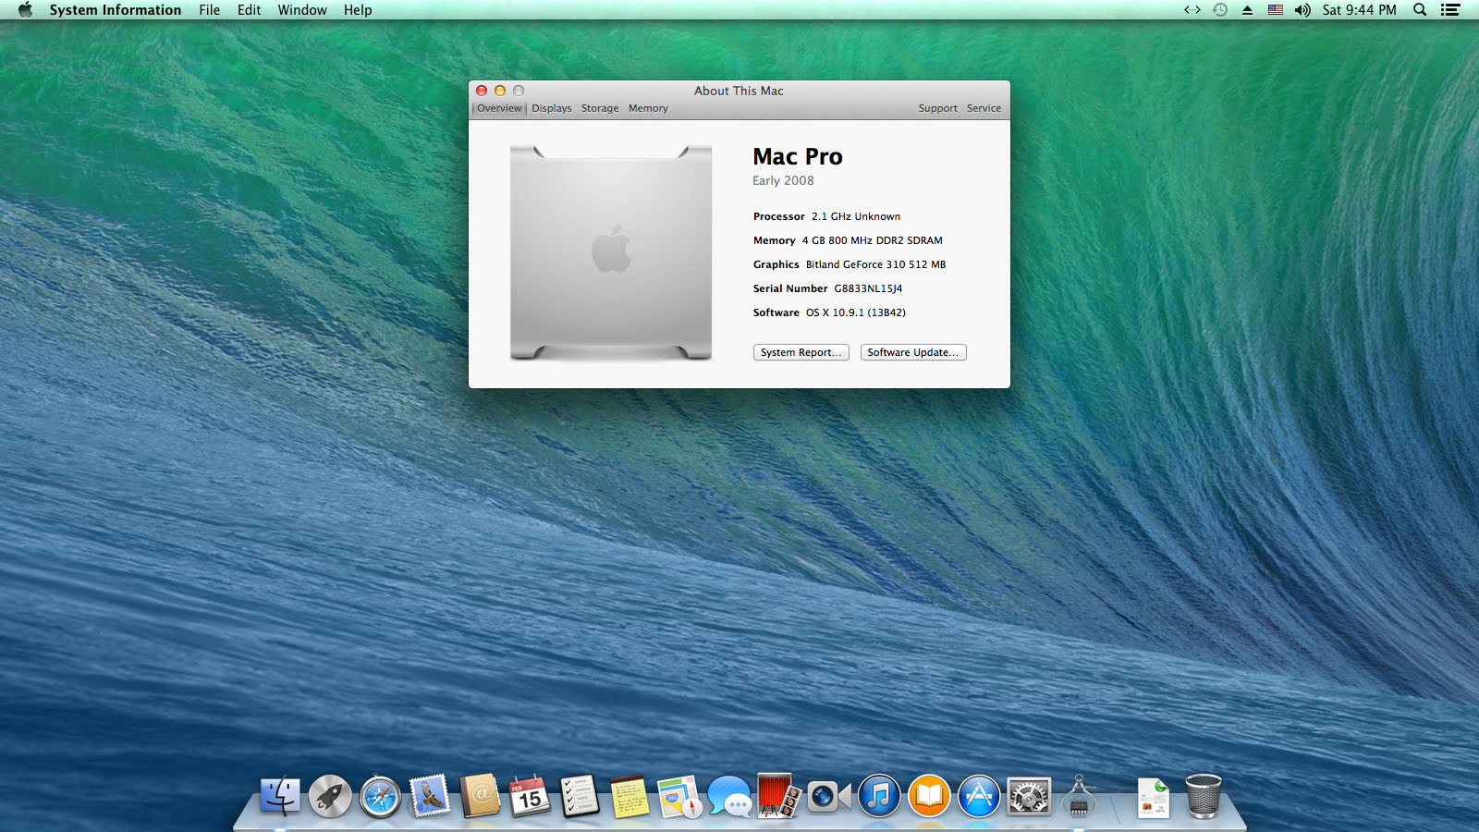The image size is (1479, 832).
Task: Click the serial number G8833NL15J4
Action: tap(868, 288)
